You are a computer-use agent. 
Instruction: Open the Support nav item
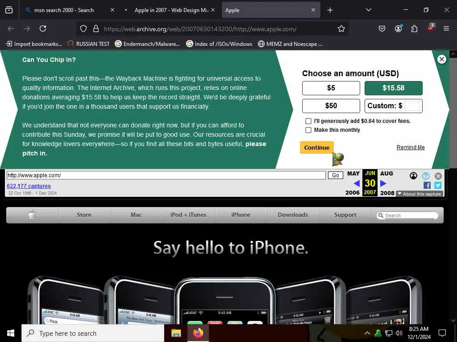pos(345,215)
